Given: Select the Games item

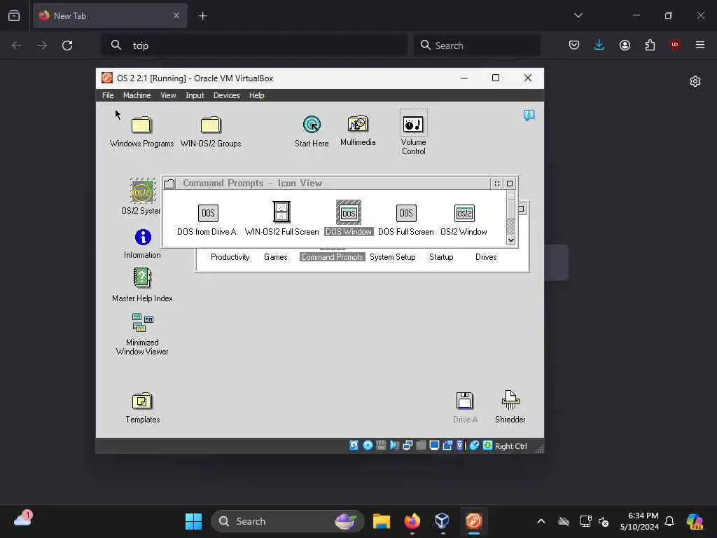Looking at the screenshot, I should [x=276, y=257].
